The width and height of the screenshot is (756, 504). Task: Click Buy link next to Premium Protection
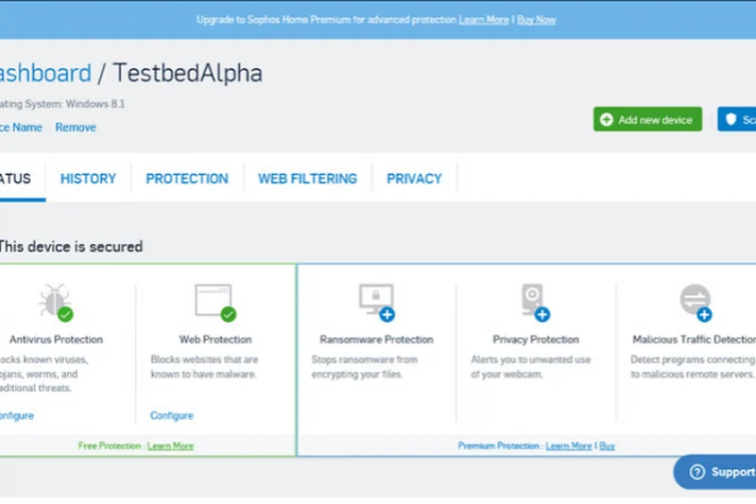tap(607, 445)
